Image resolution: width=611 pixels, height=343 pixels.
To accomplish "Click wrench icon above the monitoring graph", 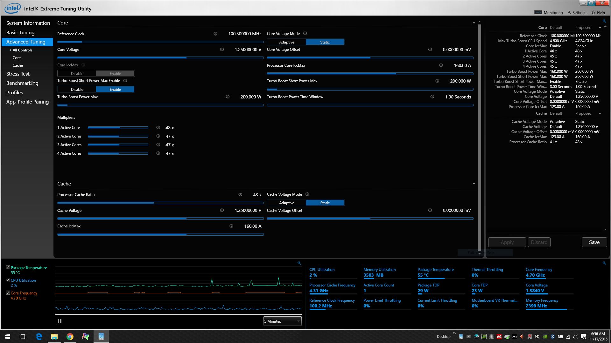I will coord(299,263).
